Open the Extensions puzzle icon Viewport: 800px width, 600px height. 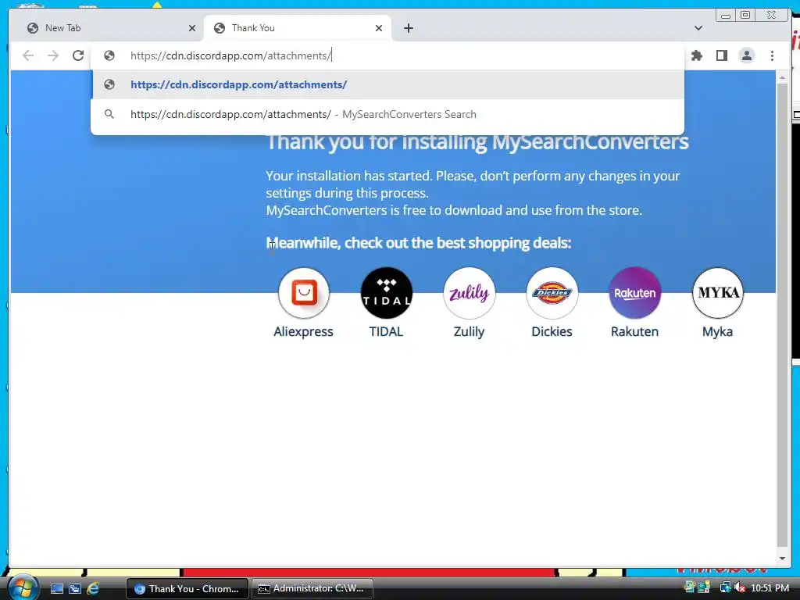[x=696, y=55]
